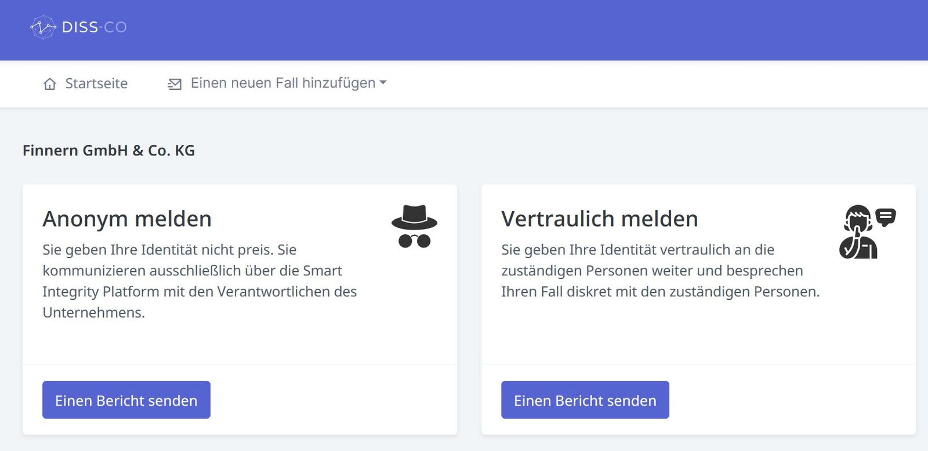Click the DISS-CO brand name text
The height and width of the screenshot is (451, 928).
coord(94,27)
